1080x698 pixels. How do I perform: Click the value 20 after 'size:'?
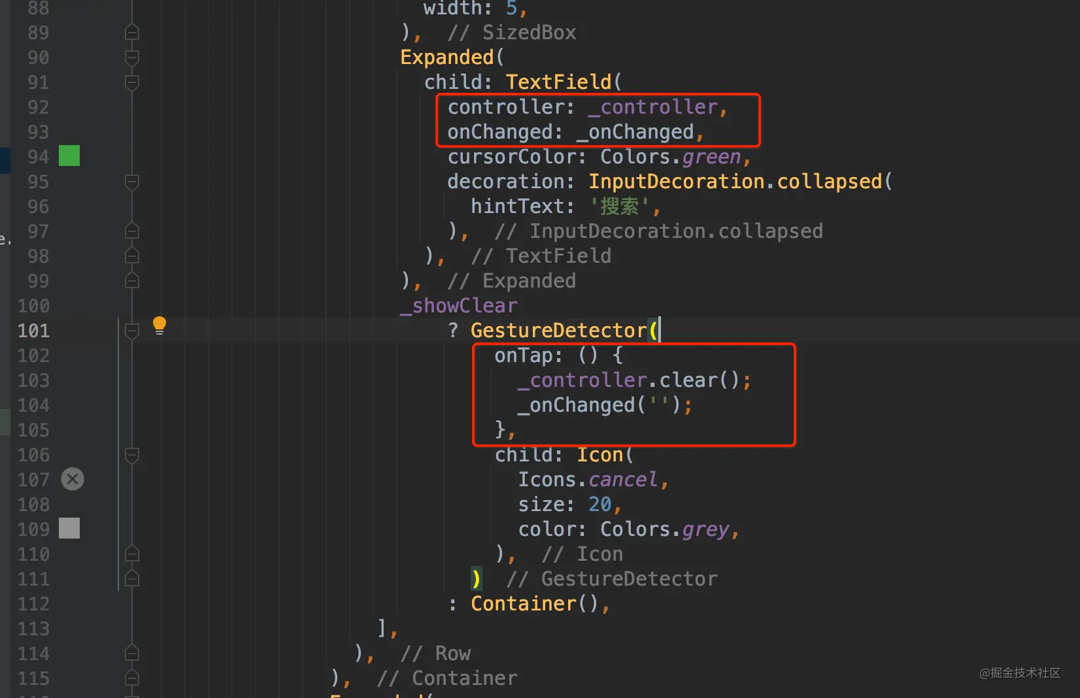coord(599,505)
